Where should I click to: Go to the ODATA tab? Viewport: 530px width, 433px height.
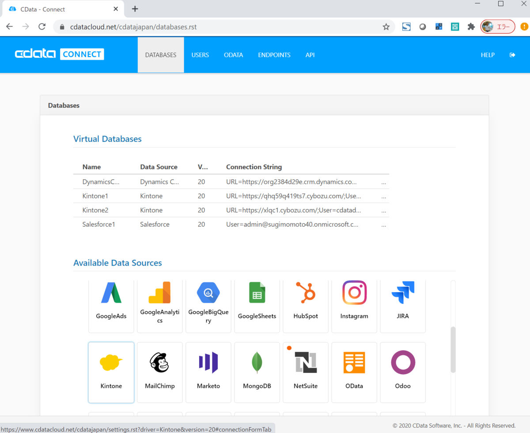234,55
